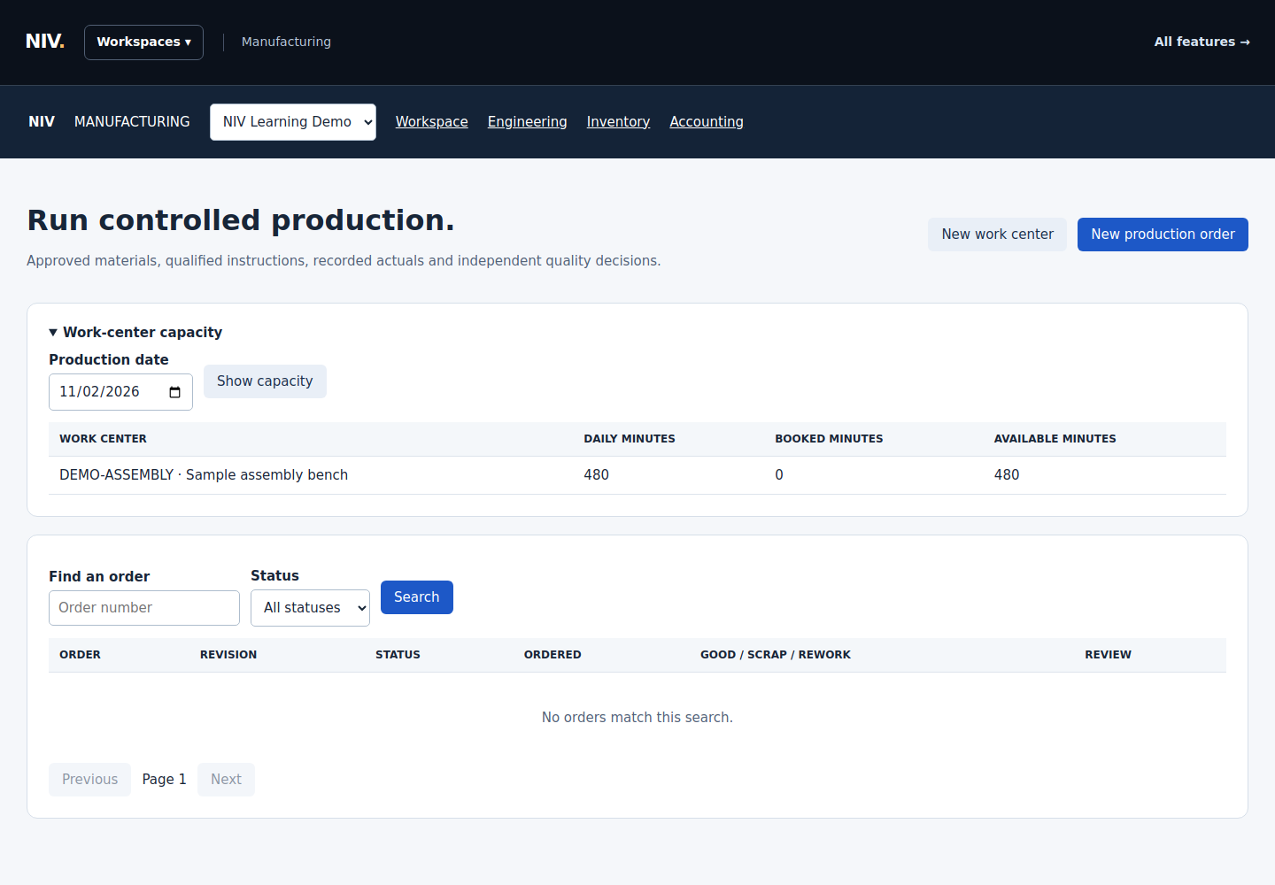The width and height of the screenshot is (1275, 885).
Task: Click the Next page button
Action: click(226, 780)
